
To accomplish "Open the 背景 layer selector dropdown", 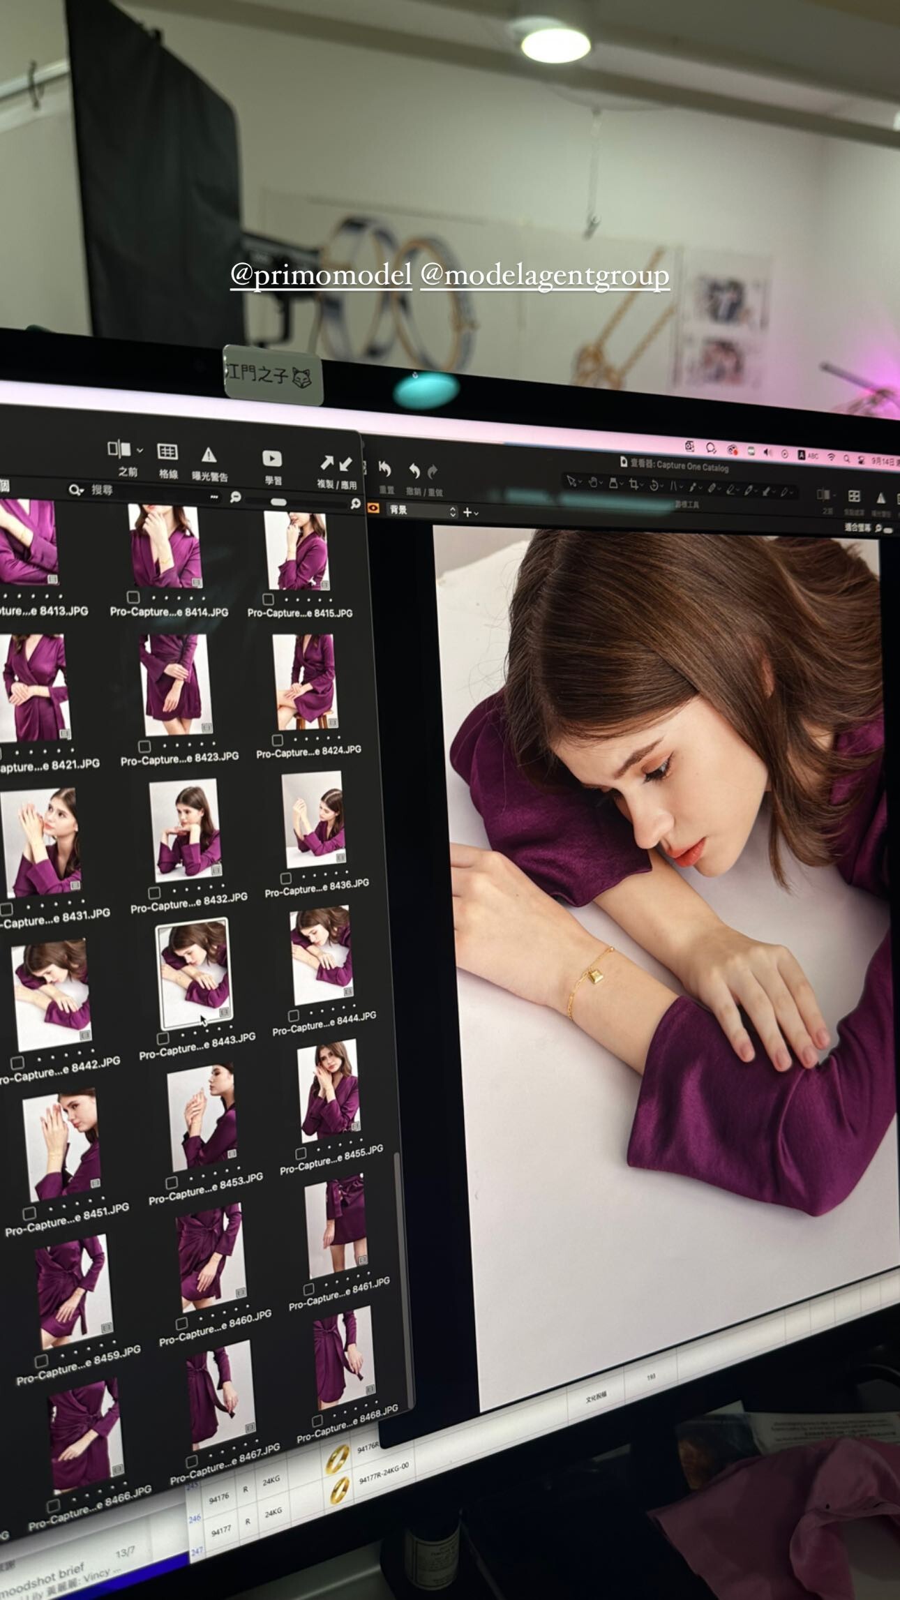I will tap(422, 511).
